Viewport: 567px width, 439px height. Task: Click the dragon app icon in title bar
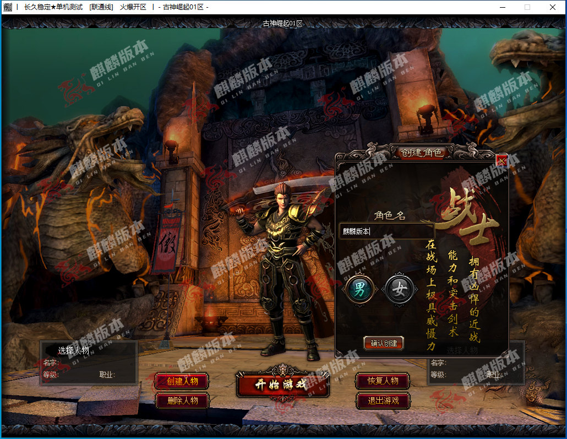point(8,7)
